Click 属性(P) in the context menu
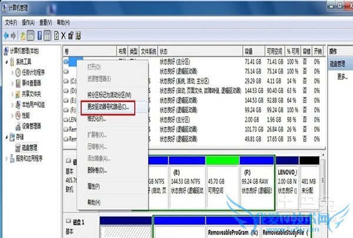 (94, 186)
